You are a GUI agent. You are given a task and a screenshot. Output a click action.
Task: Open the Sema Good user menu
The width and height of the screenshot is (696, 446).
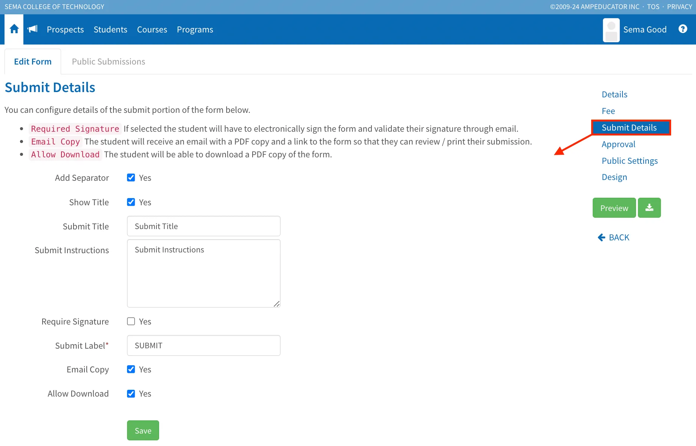[x=645, y=29]
